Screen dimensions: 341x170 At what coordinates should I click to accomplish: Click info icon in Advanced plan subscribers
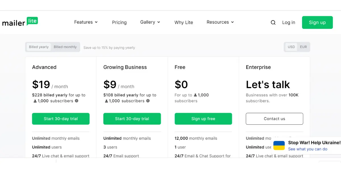(x=76, y=101)
